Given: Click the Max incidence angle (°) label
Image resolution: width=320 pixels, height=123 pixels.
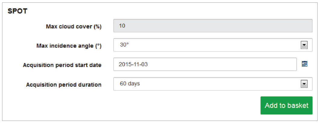Looking at the screenshot, I should coord(69,46).
